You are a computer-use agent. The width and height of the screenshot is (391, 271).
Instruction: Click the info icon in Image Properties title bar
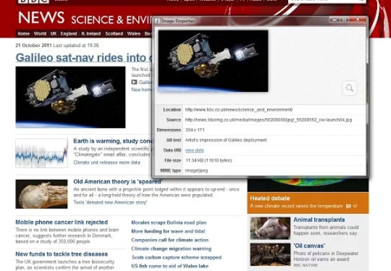point(157,21)
